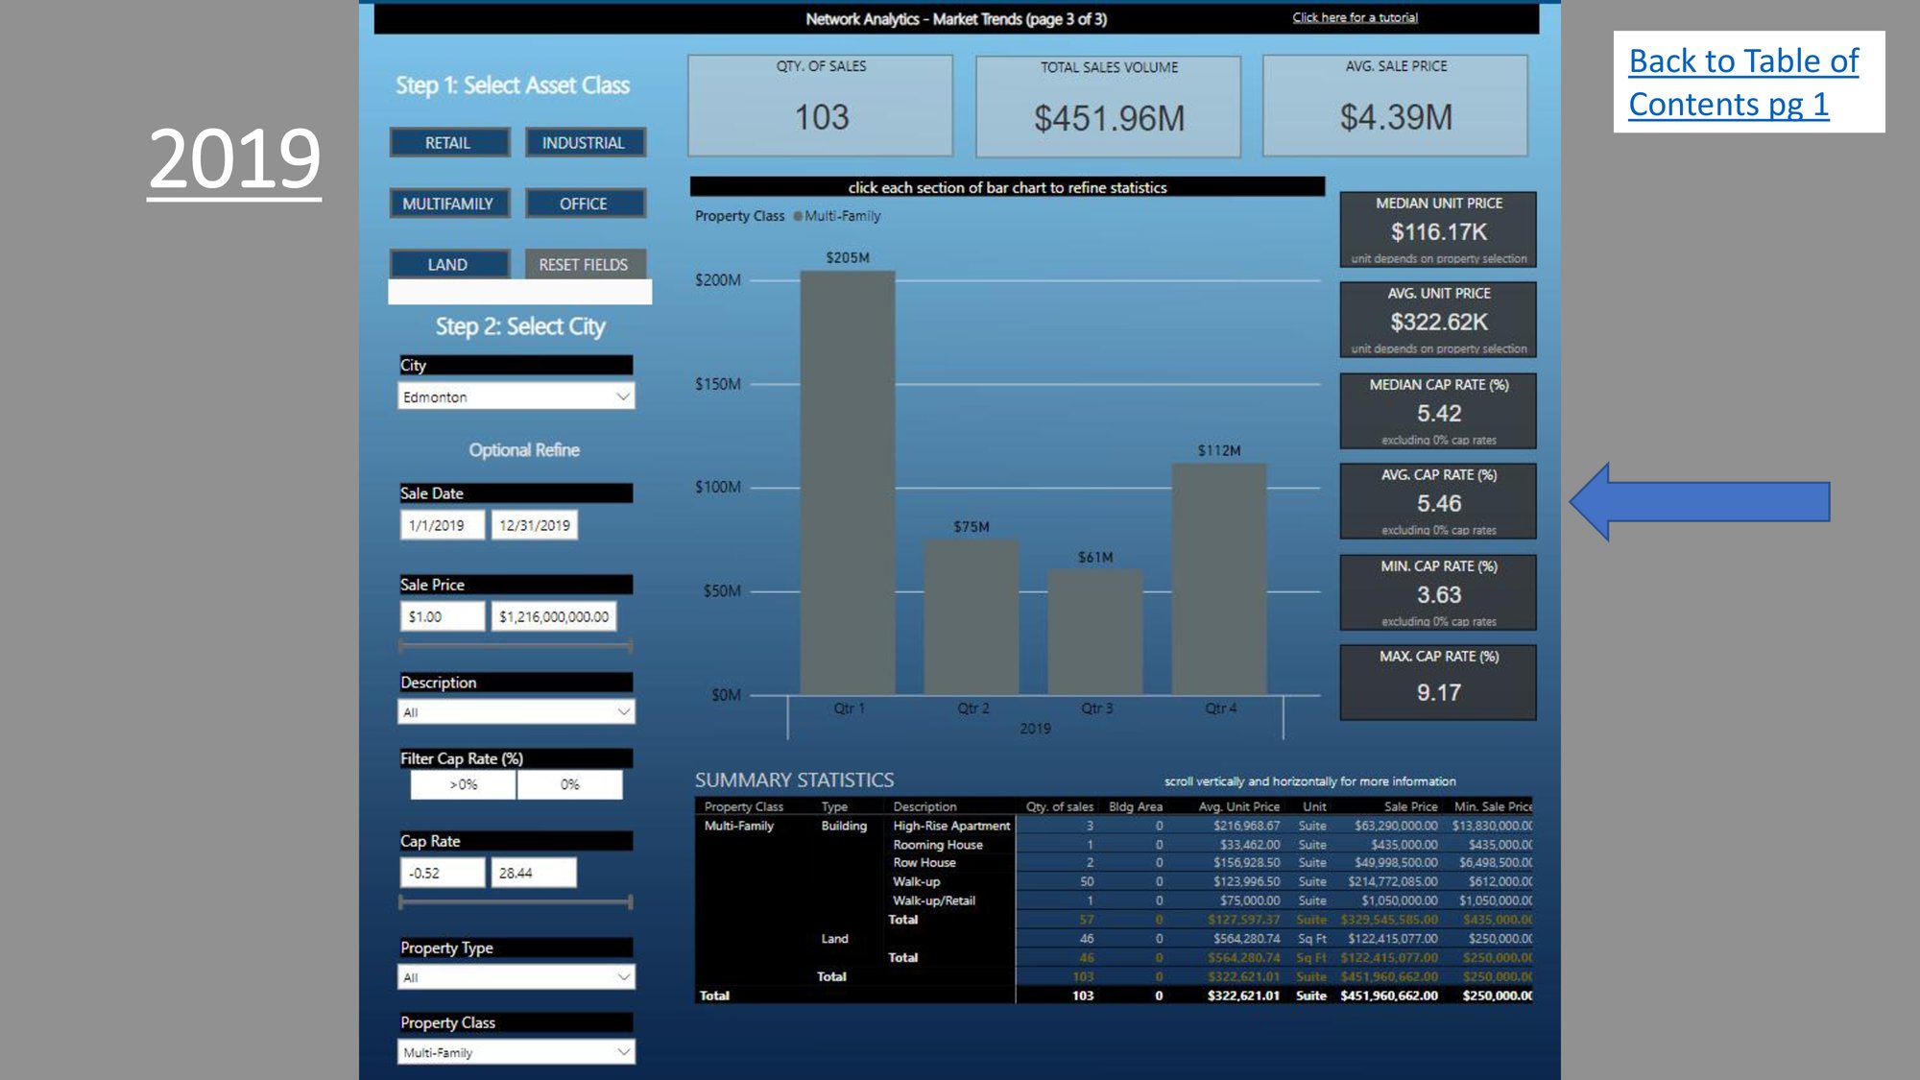Toggle the 0% cap rate filter
Viewport: 1920px width, 1080px height.
click(569, 784)
